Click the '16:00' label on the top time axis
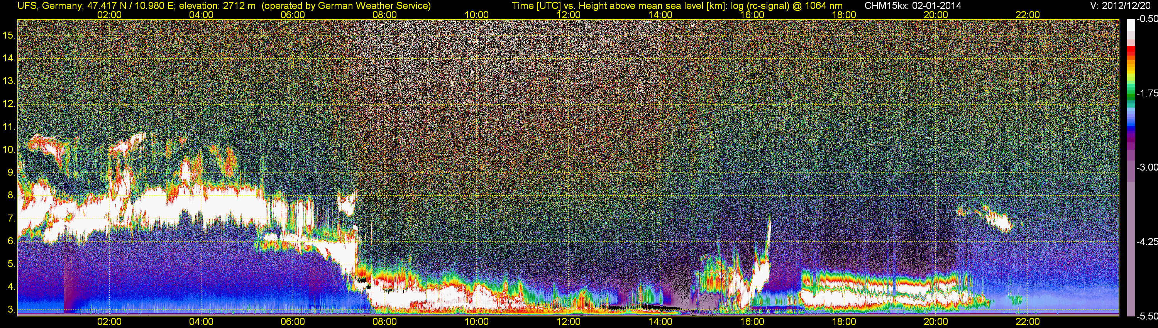Image resolution: width=1158 pixels, height=328 pixels. pos(752,15)
